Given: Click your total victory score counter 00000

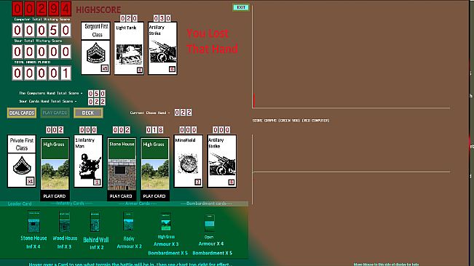Looking at the screenshot, I should (x=42, y=52).
